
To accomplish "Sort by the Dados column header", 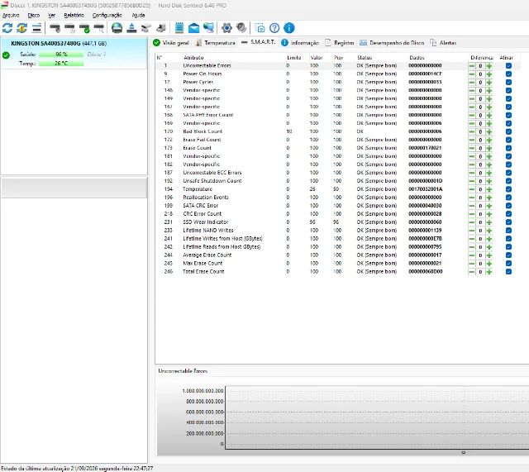I will point(417,58).
